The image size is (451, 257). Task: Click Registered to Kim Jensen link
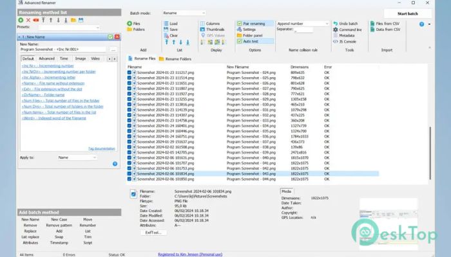click(x=190, y=254)
